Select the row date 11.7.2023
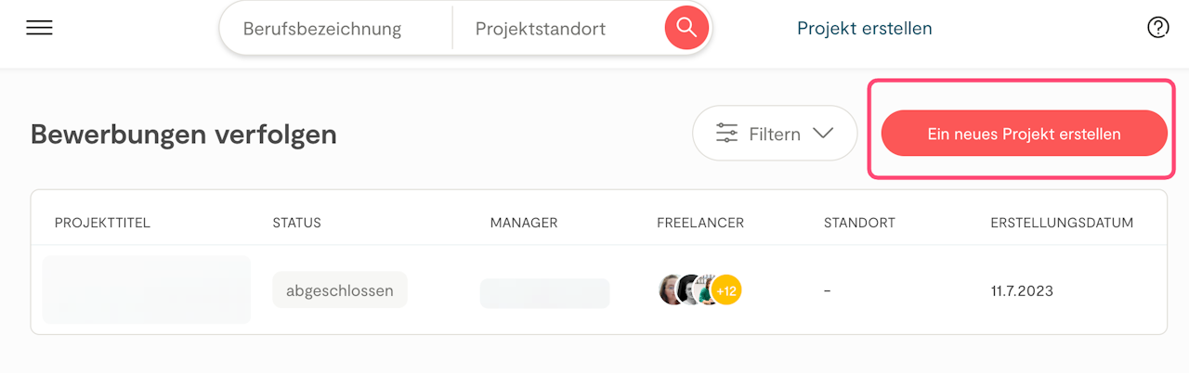Image resolution: width=1189 pixels, height=373 pixels. pos(1022,291)
